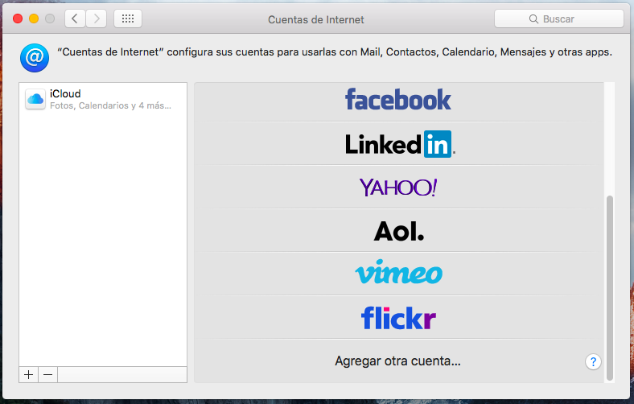Click the iCloud cloud icon
Image resolution: width=634 pixels, height=404 pixels.
tap(35, 99)
